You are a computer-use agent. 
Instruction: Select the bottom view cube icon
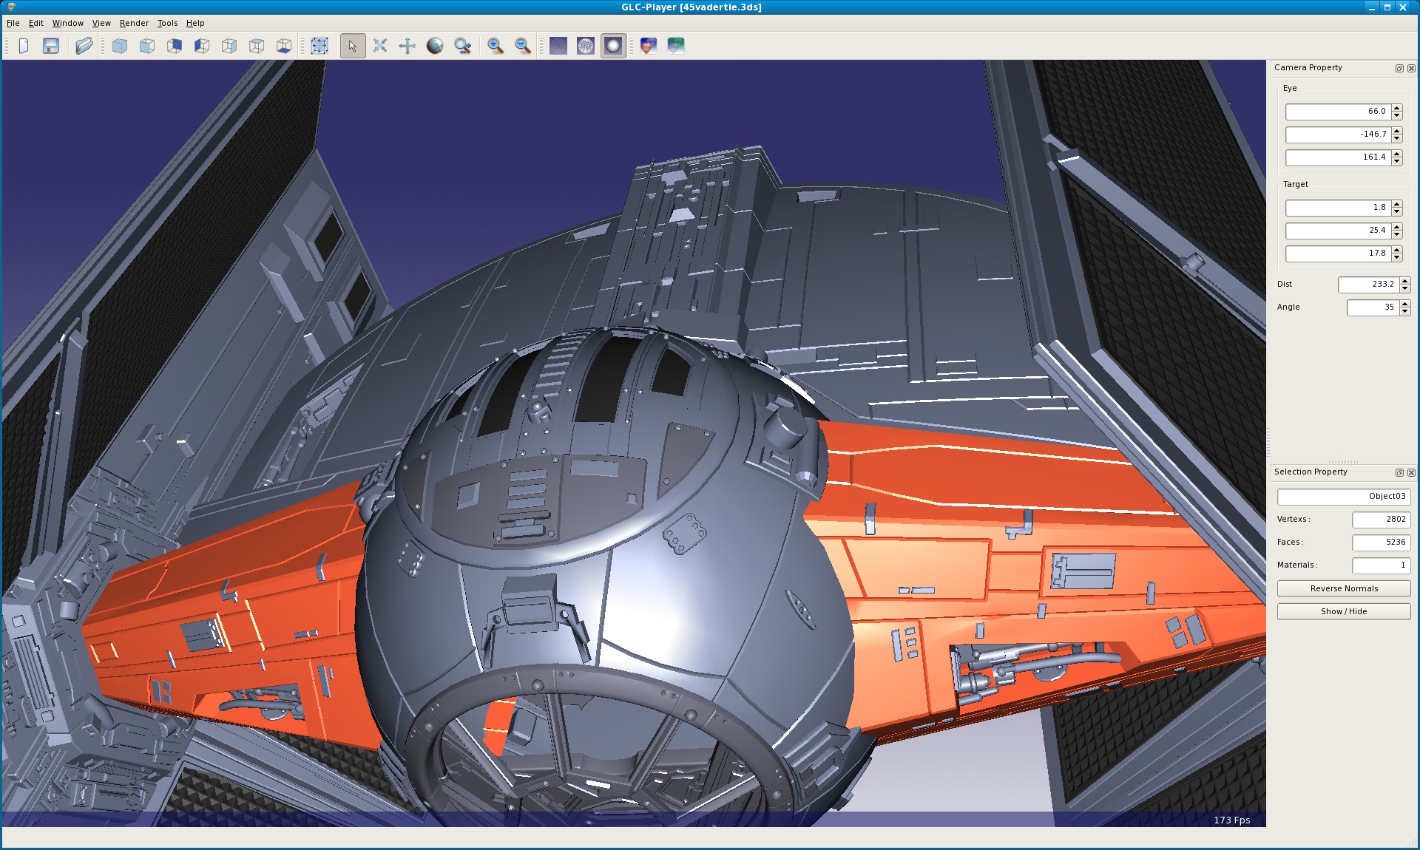284,46
